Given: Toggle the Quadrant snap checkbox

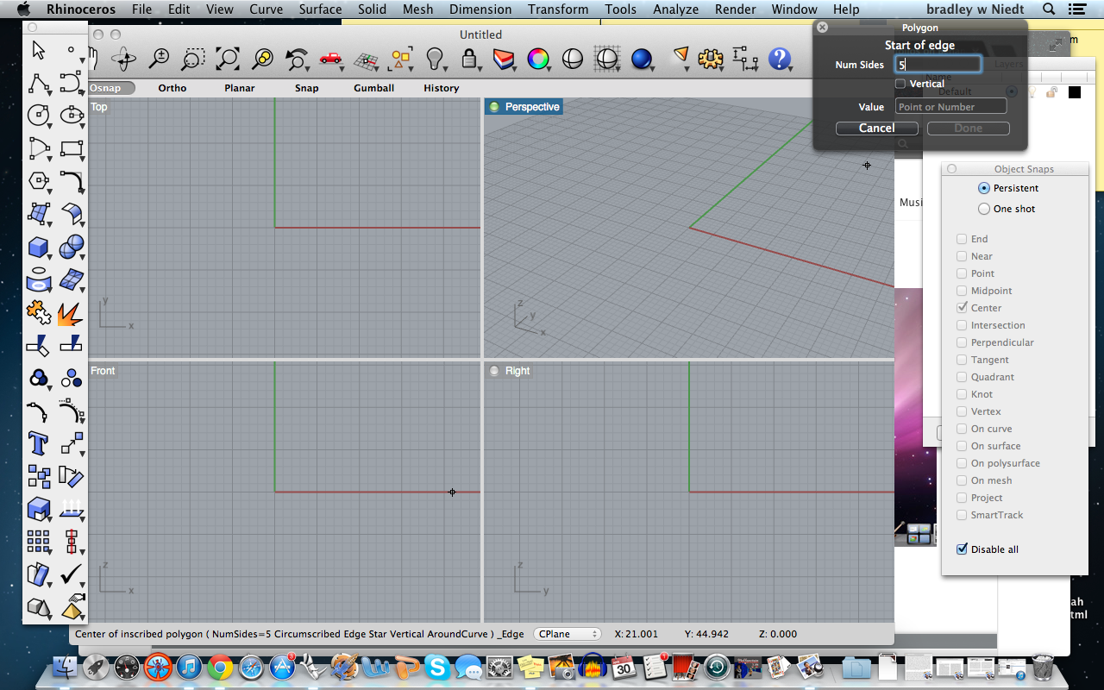Looking at the screenshot, I should (962, 377).
